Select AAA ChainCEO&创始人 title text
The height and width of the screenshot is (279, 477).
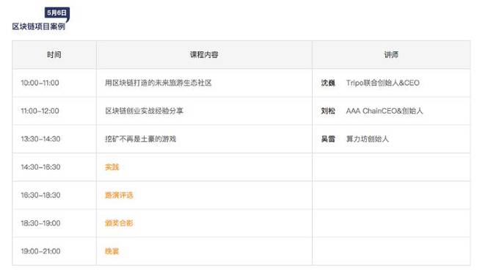click(x=385, y=111)
